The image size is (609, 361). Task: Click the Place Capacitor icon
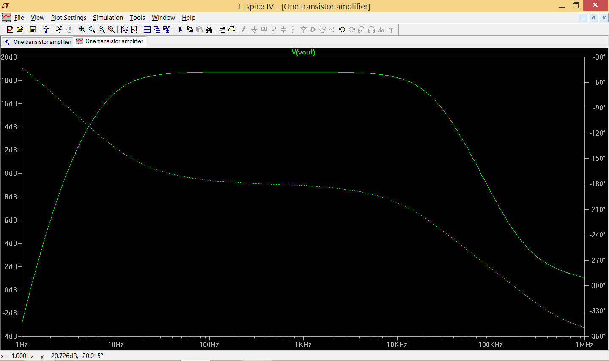pos(283,29)
